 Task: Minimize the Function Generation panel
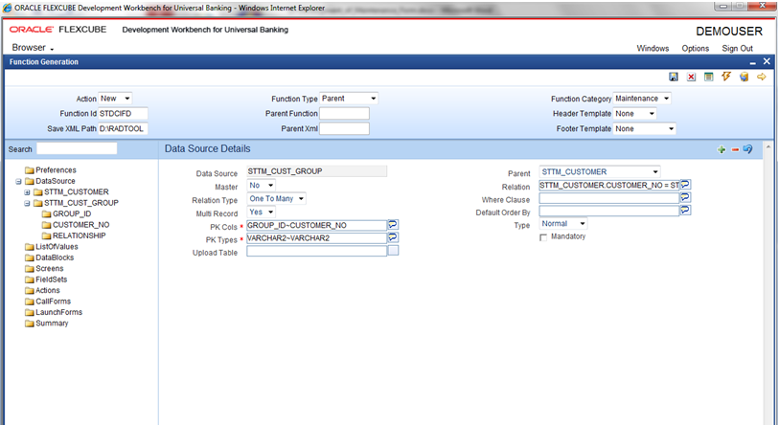point(753,62)
